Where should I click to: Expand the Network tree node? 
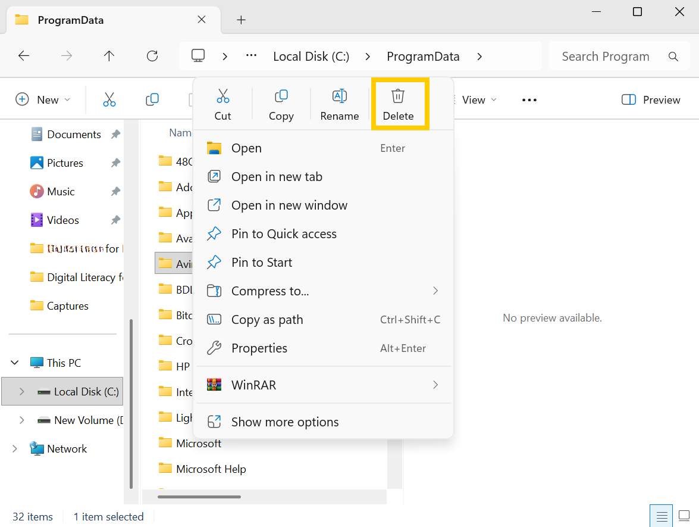pyautogui.click(x=15, y=448)
